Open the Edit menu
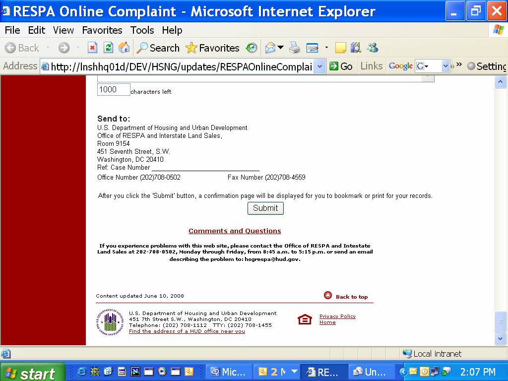Viewport: 508px width, 381px height. (x=36, y=30)
